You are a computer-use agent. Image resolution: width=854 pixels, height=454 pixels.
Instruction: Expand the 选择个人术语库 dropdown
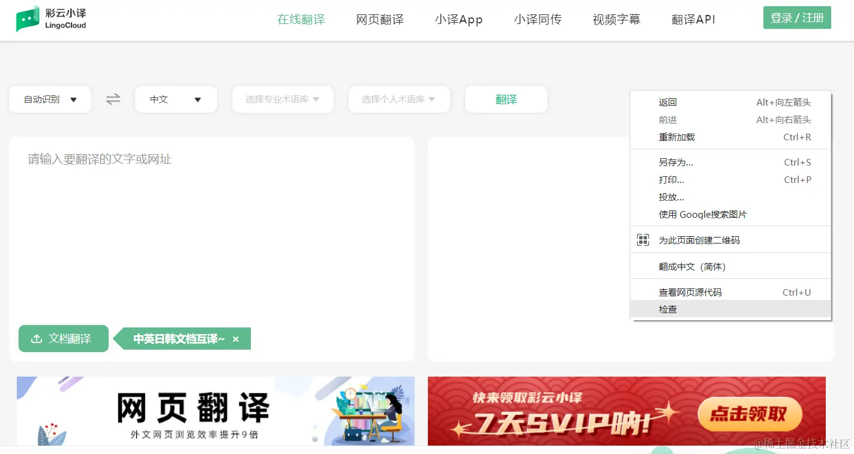(x=399, y=100)
